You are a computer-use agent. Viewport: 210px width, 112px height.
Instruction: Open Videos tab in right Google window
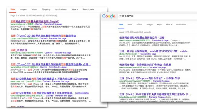point(140,24)
